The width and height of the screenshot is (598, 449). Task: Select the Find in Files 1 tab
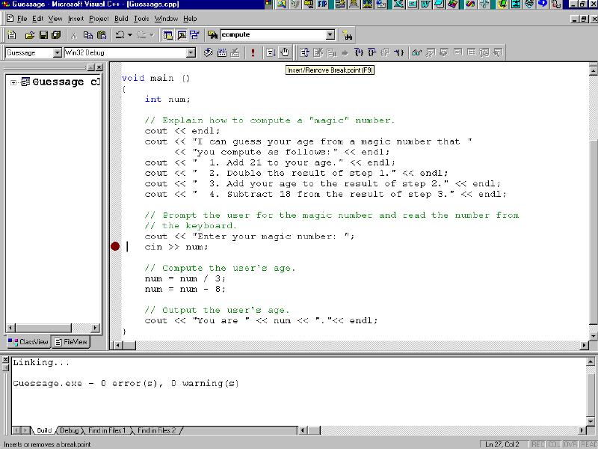pos(106,430)
